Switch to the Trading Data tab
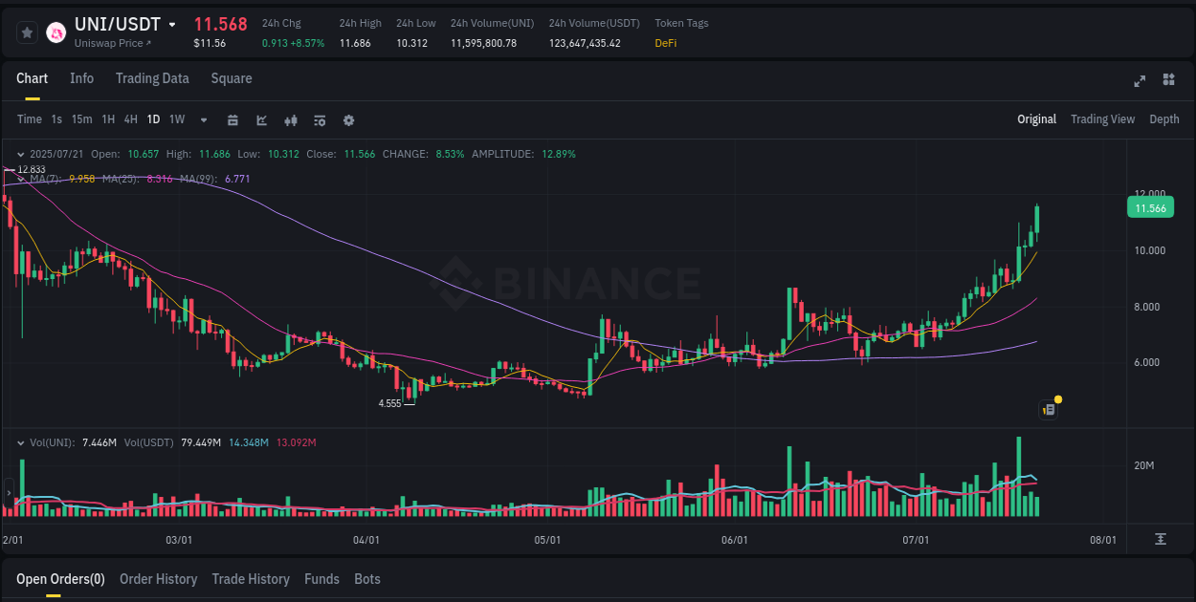 tap(152, 78)
